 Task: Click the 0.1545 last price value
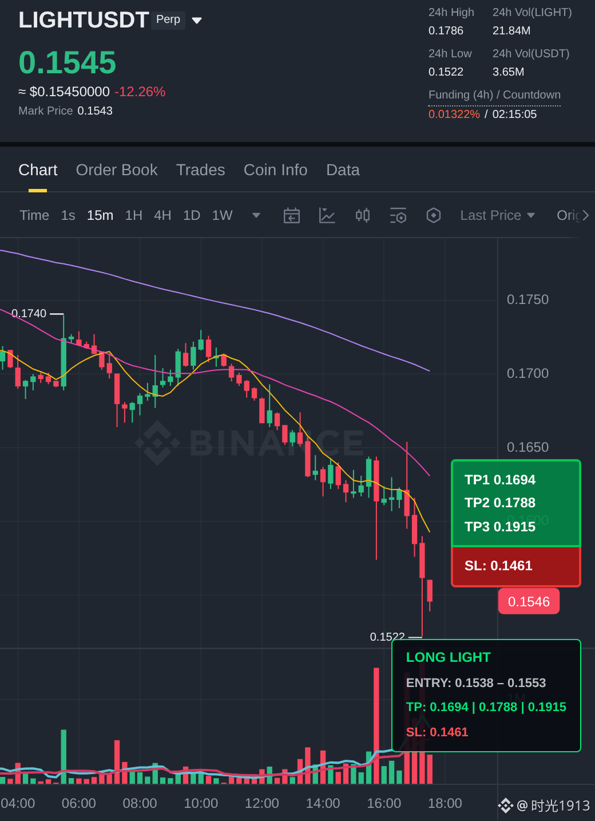click(x=68, y=62)
